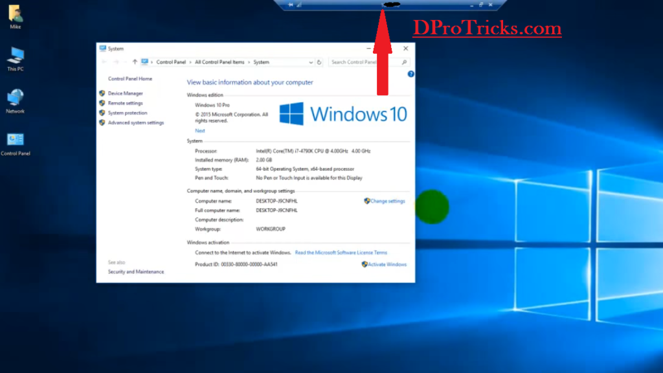Select Control Panel breadcrumb
This screenshot has width=663, height=373.
click(x=171, y=62)
